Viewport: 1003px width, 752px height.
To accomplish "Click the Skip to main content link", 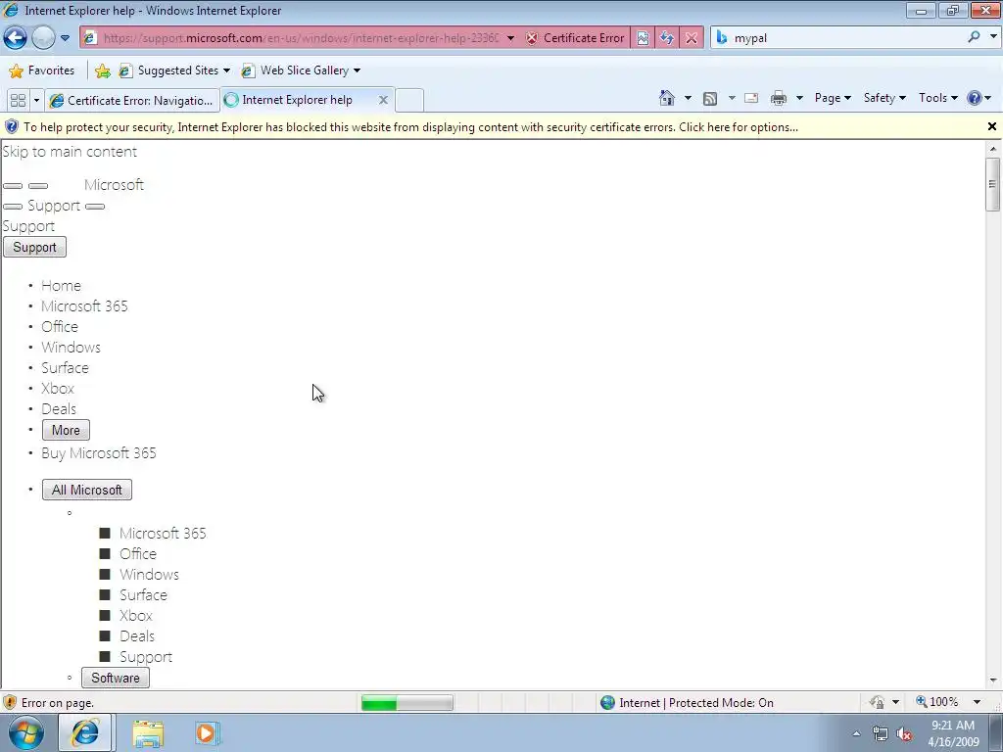I will [x=70, y=152].
